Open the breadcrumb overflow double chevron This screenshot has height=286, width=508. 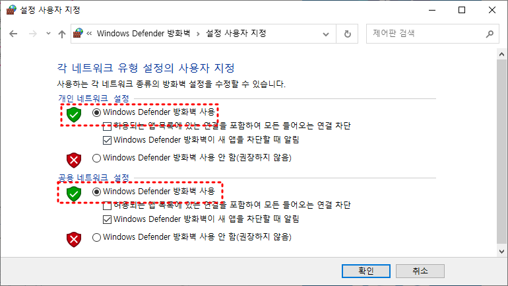click(x=90, y=34)
